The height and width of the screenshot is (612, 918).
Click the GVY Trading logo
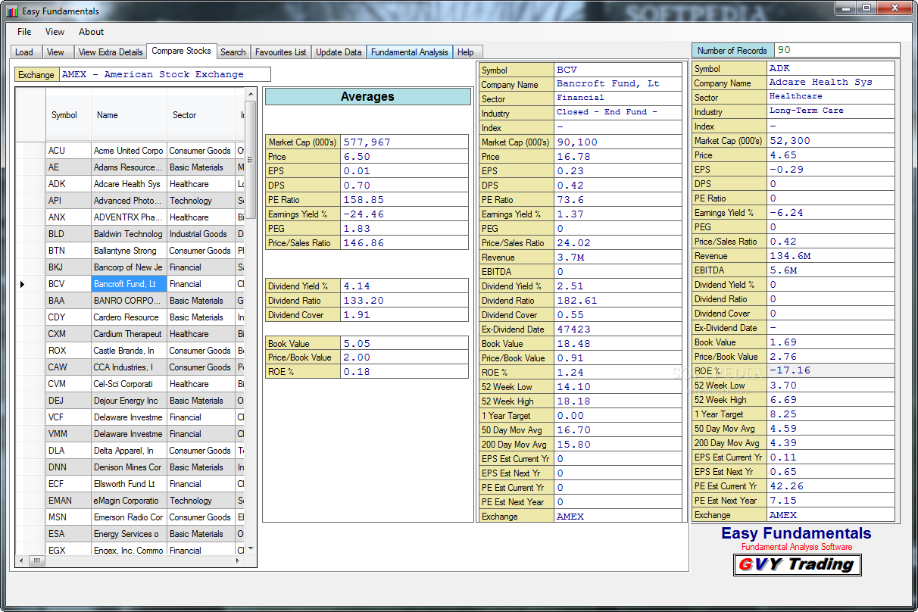797,564
